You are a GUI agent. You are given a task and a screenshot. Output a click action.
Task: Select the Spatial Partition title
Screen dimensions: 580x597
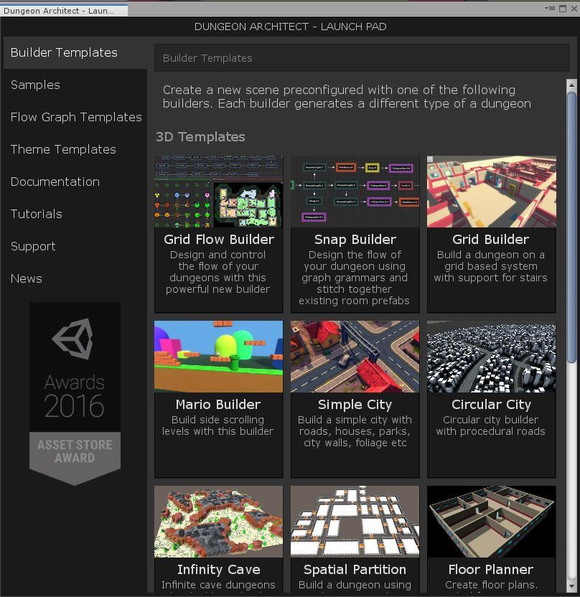coord(355,569)
